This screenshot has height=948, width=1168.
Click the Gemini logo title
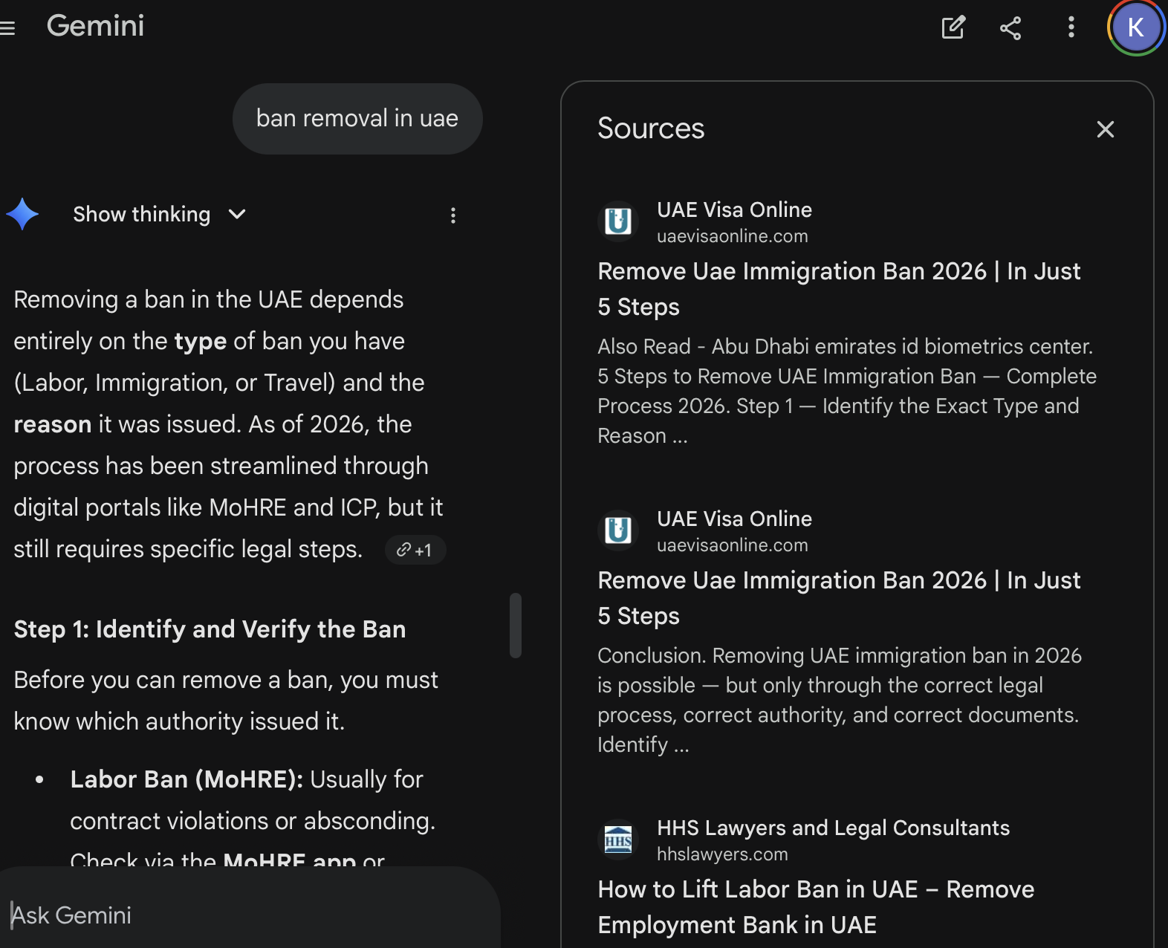(96, 26)
